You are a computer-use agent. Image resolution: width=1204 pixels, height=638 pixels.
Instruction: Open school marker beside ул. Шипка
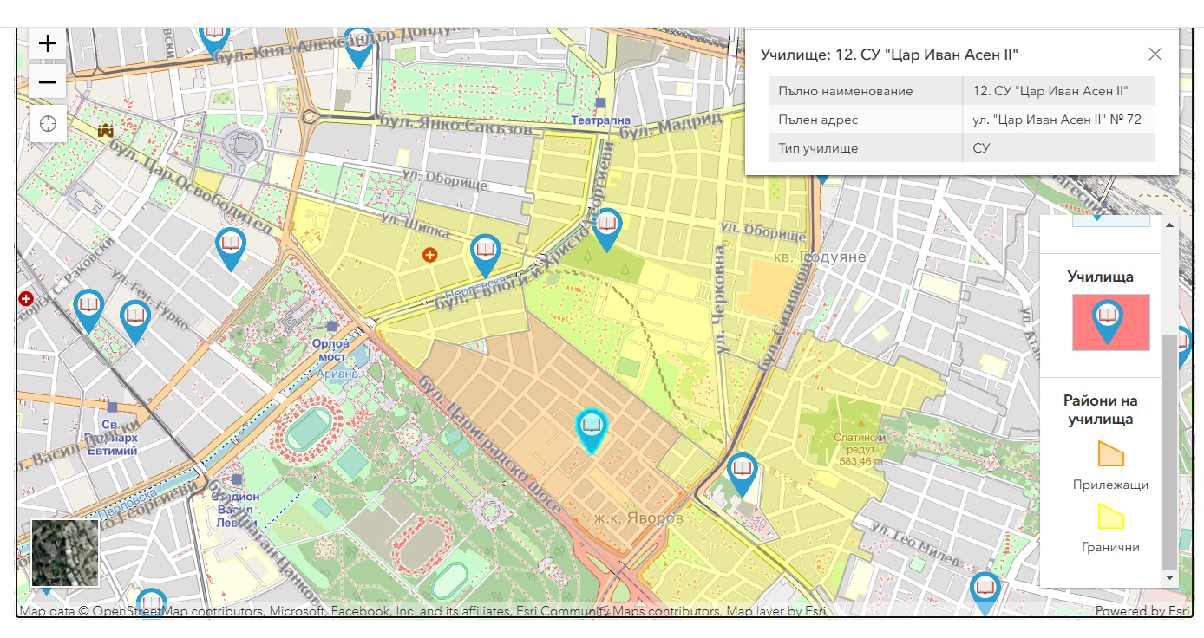(x=485, y=255)
